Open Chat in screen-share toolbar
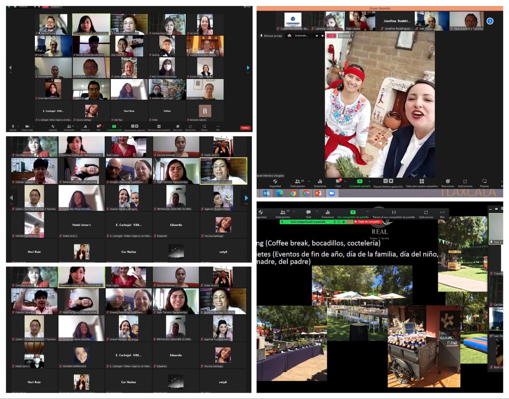This screenshot has height=399, width=509. (308, 214)
